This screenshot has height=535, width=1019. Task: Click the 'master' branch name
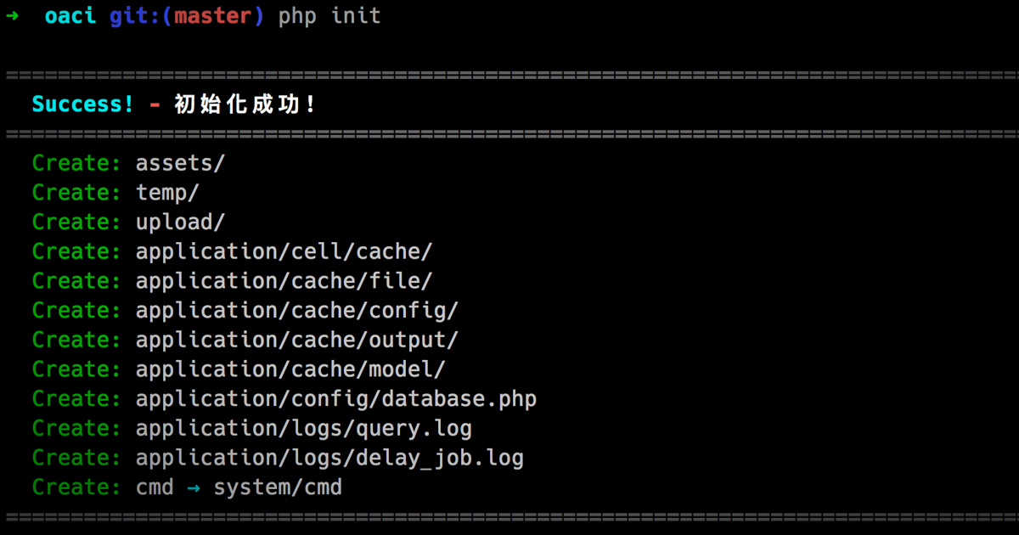pos(212,16)
